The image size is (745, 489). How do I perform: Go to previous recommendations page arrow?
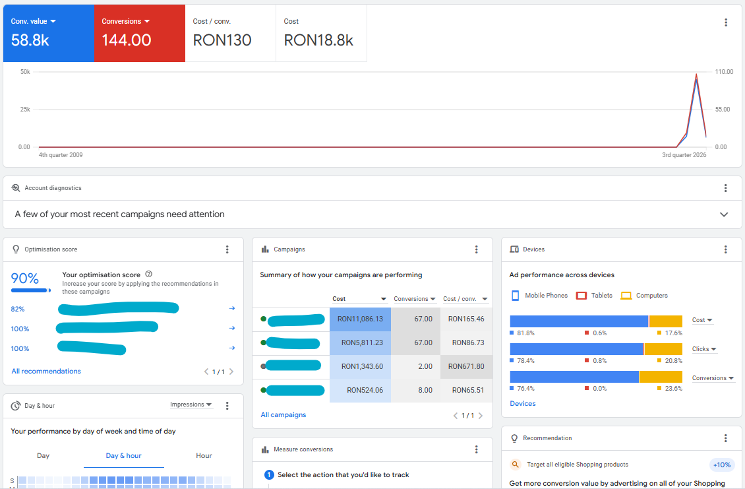[x=206, y=372]
